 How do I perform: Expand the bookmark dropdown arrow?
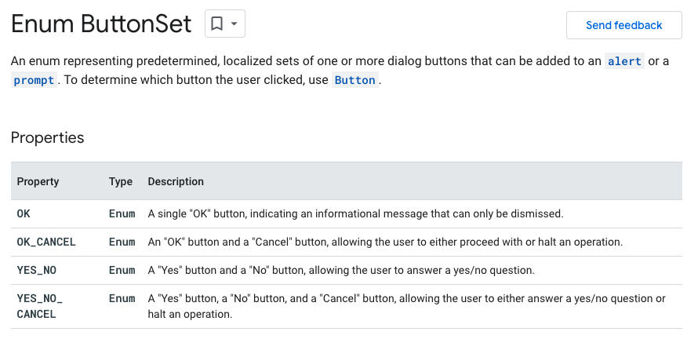(234, 24)
